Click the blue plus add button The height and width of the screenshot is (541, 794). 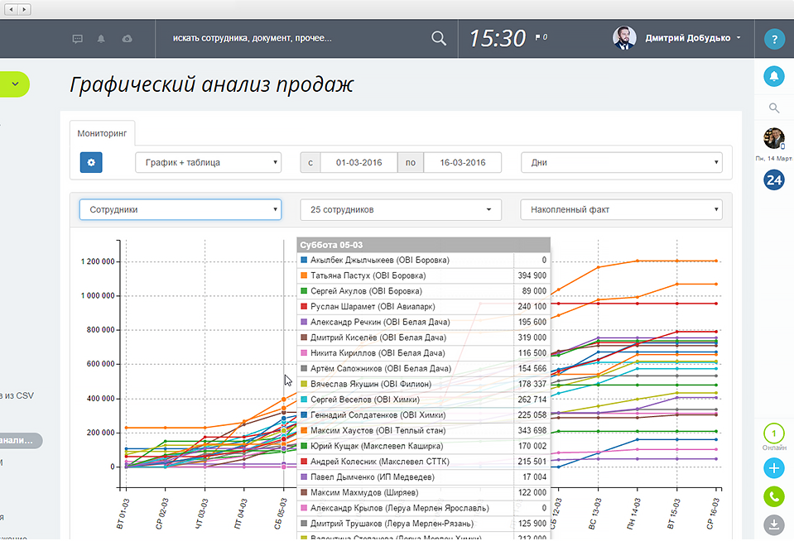(774, 468)
